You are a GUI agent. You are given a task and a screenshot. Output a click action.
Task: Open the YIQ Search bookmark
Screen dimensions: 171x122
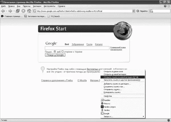54,16
